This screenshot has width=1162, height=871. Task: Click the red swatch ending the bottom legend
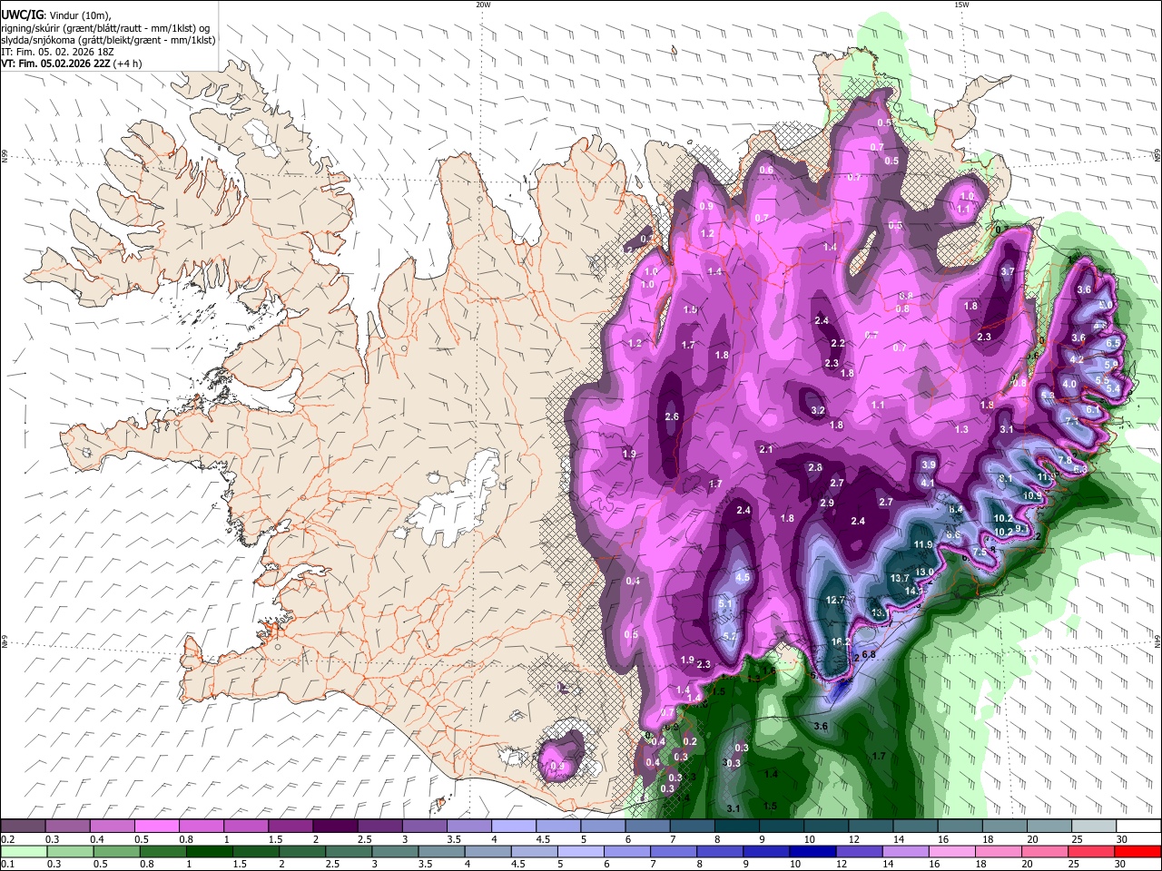(1138, 852)
